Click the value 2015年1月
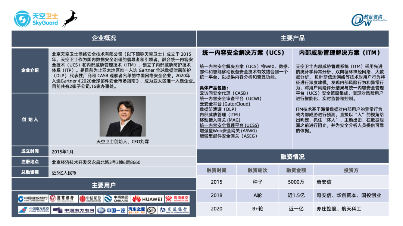Viewport: 403px width, 226px height. coord(62,152)
